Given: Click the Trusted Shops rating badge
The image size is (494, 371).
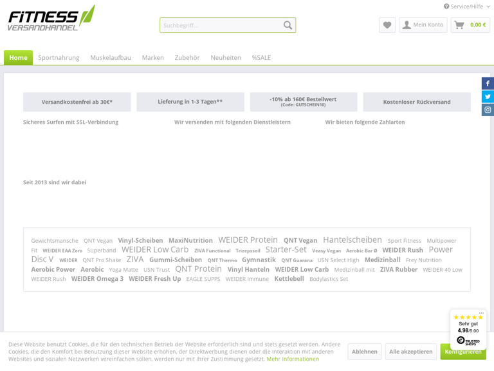Looking at the screenshot, I should tap(468, 330).
